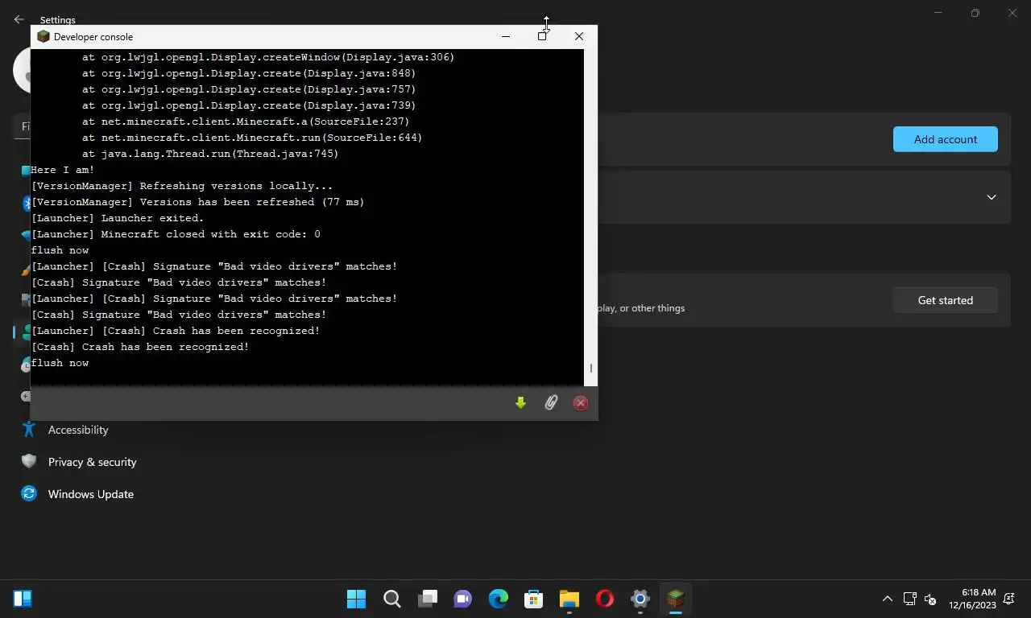Screen dimensions: 1031x618
Task: Click the Windows Update sync icon
Action: click(x=29, y=494)
